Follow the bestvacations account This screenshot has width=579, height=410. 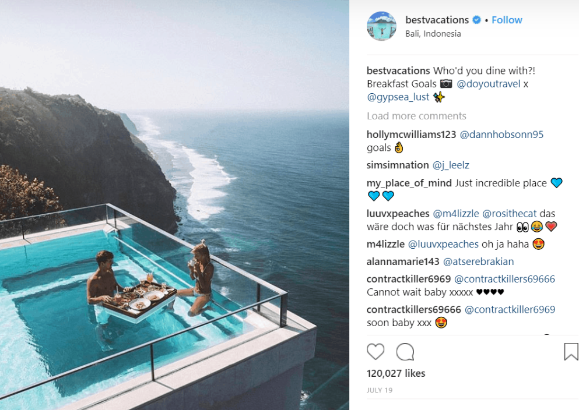tap(507, 20)
